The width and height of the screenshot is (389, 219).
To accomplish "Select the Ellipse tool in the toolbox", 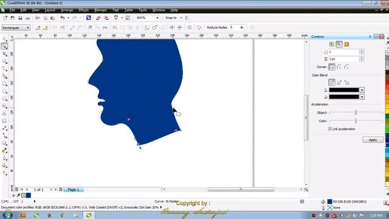I will click(4, 91).
